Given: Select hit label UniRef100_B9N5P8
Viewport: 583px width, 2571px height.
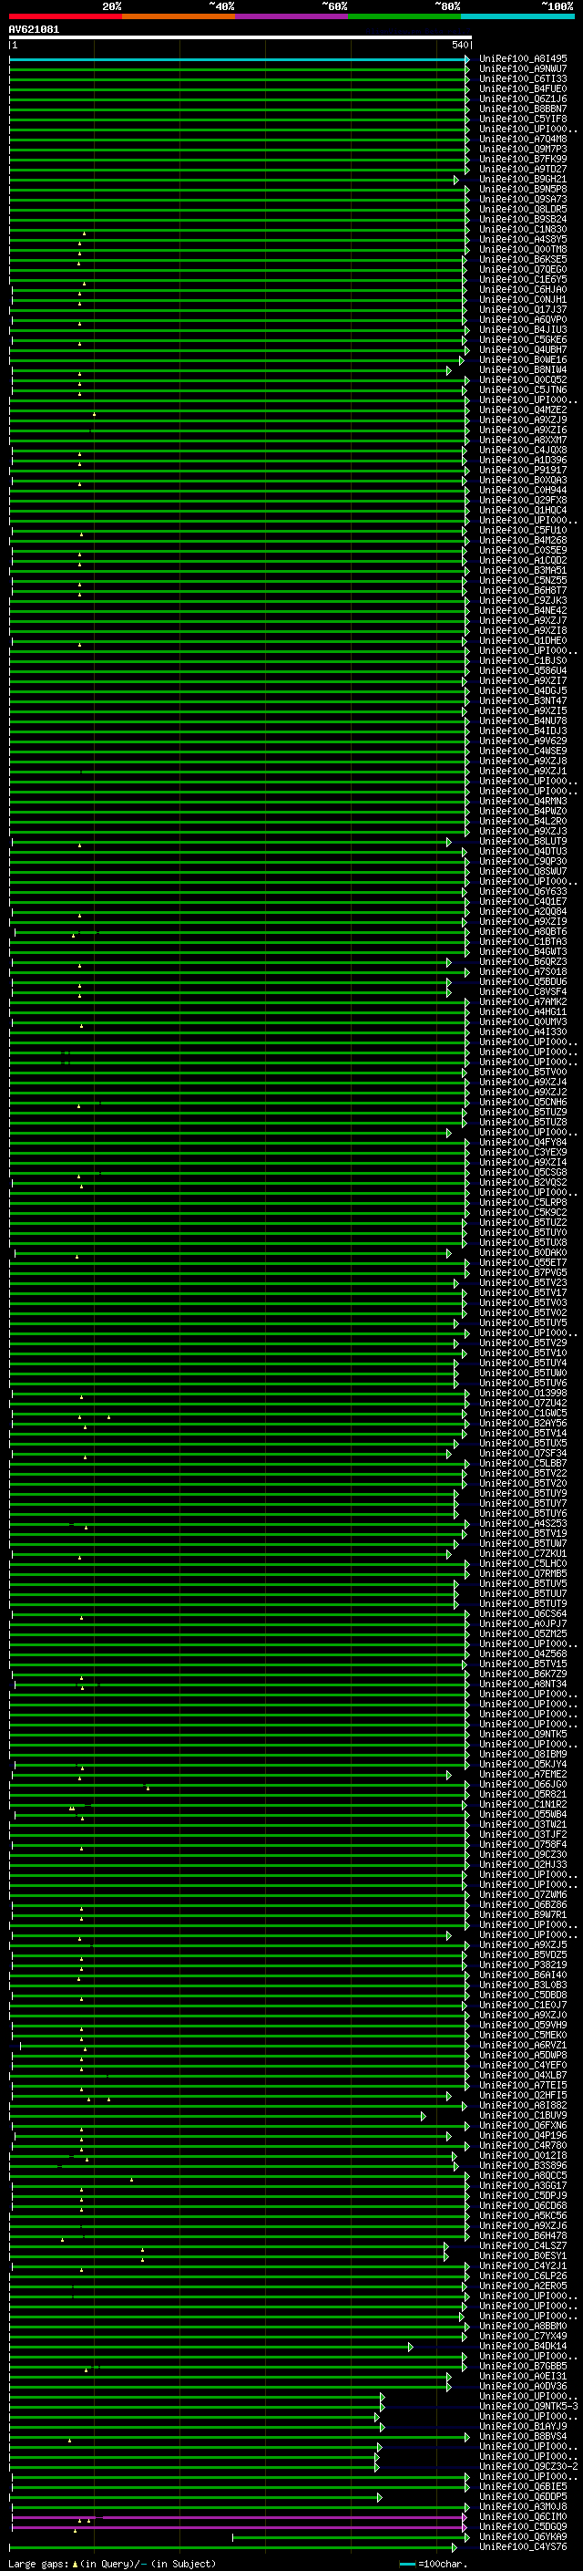Looking at the screenshot, I should click(522, 189).
